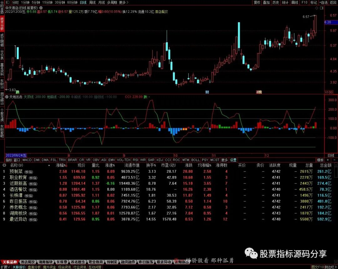
Task: Select the 日线 daily chart tab
Action: coord(83,3)
